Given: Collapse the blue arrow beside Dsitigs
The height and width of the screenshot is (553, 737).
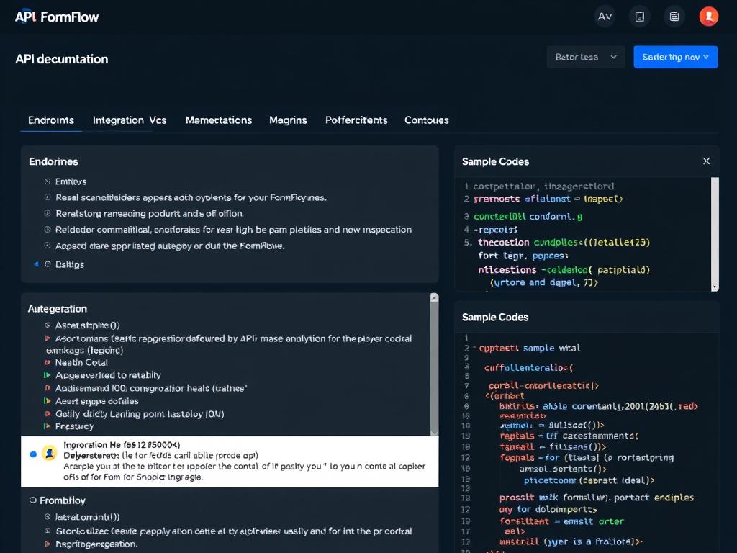Looking at the screenshot, I should click(x=36, y=264).
